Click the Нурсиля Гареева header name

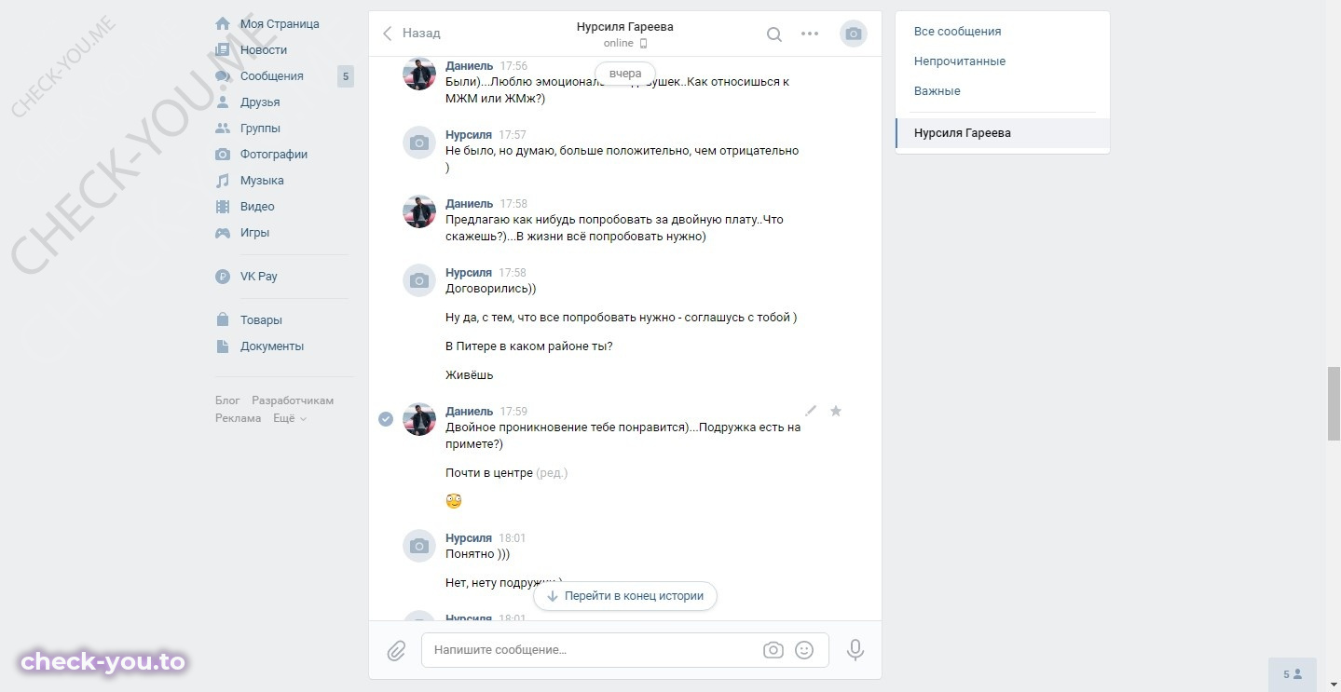point(625,27)
